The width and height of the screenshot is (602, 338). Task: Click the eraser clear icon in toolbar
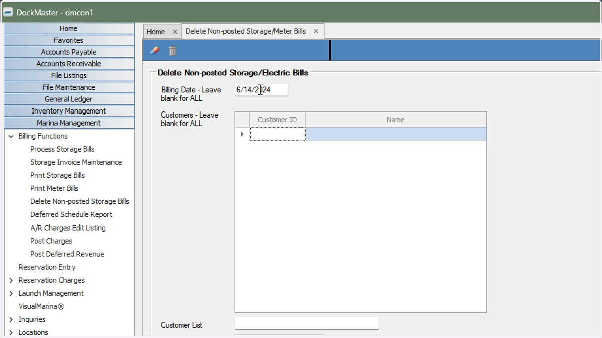[x=155, y=51]
